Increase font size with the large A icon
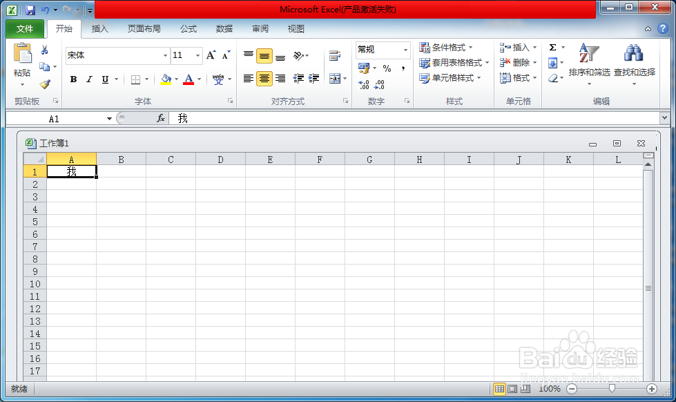Screen dimensions: 676x402 click(211, 55)
